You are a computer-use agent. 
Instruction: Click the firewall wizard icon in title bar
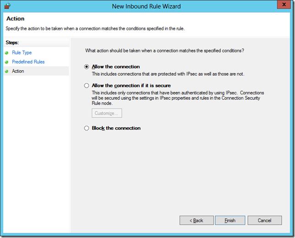pyautogui.click(x=7, y=6)
